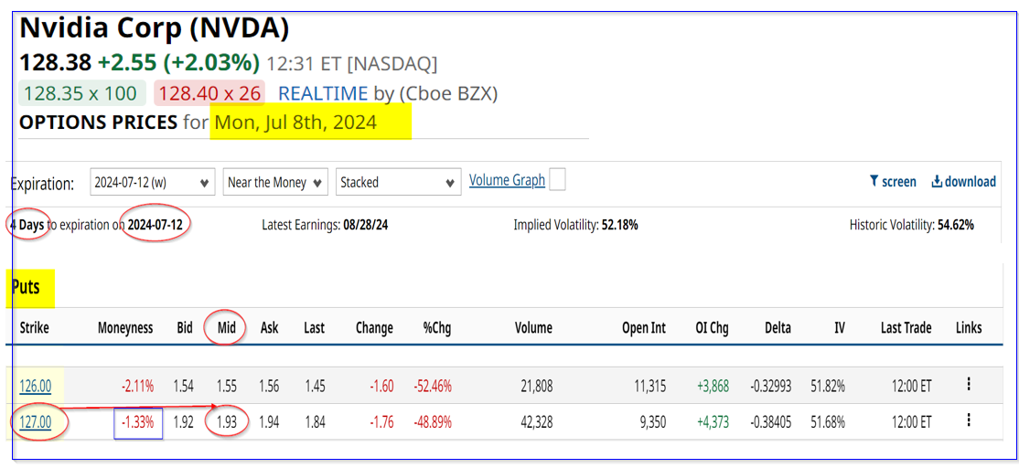The height and width of the screenshot is (468, 1019).
Task: Open links menu for 126.00 strike row
Action: pyautogui.click(x=968, y=385)
